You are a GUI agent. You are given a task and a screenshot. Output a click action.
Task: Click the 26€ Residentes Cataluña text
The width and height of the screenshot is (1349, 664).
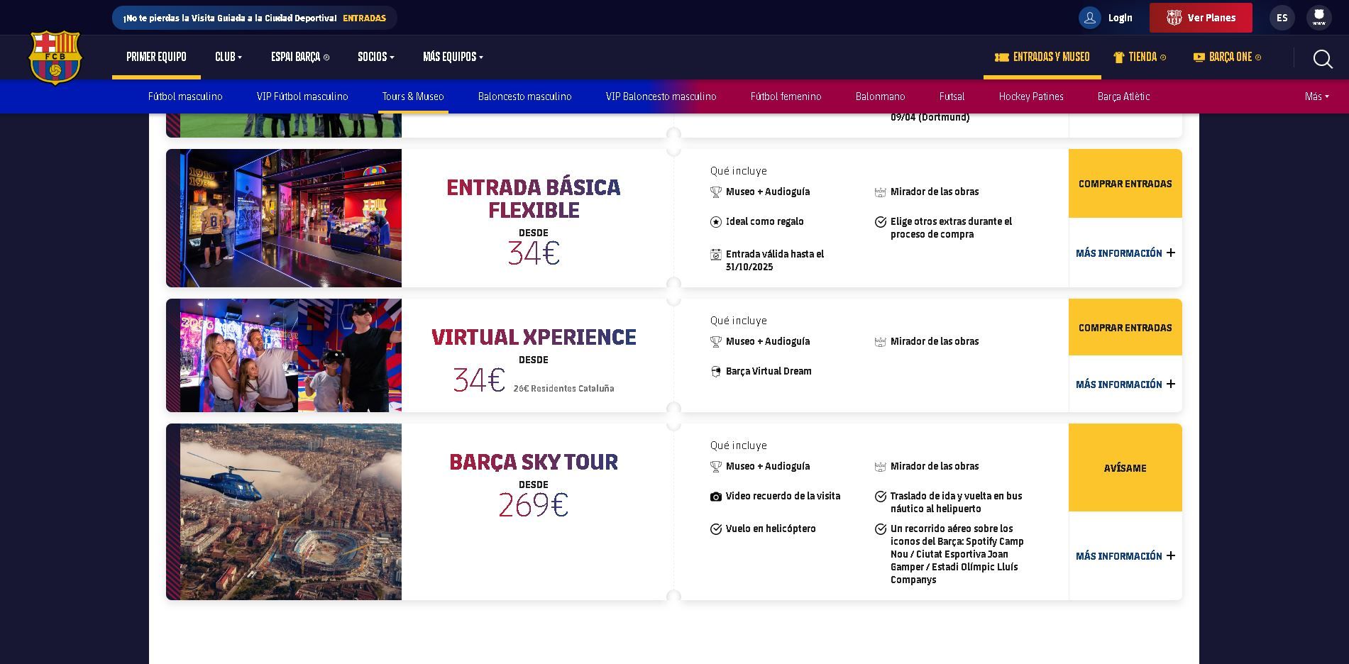point(563,389)
